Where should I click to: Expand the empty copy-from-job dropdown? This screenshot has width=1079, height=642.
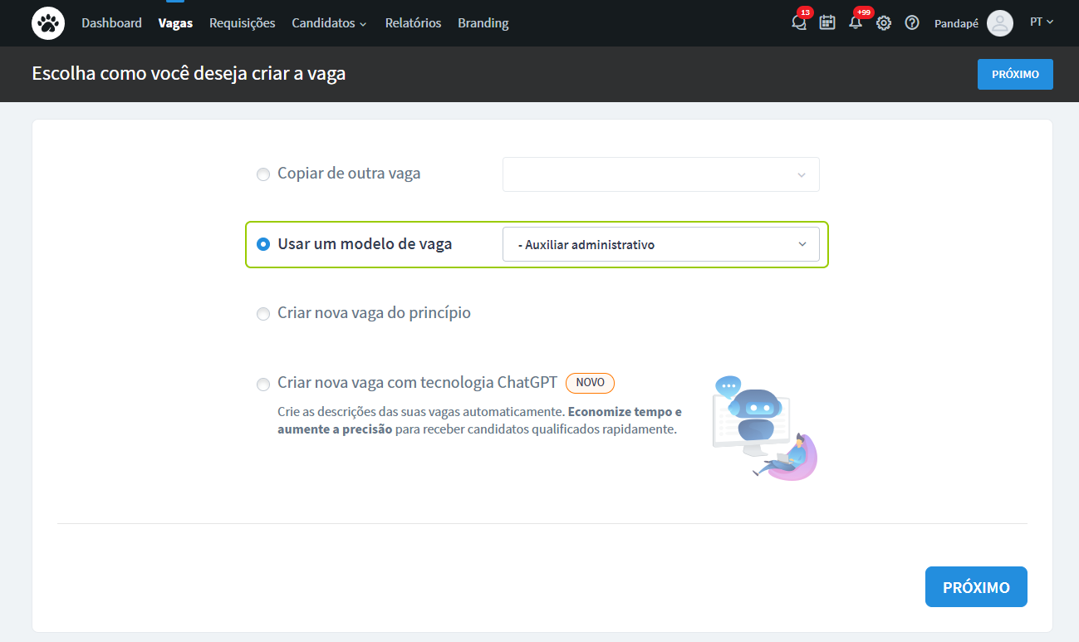(660, 174)
